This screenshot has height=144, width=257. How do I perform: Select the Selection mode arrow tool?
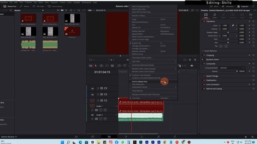(x=96, y=66)
